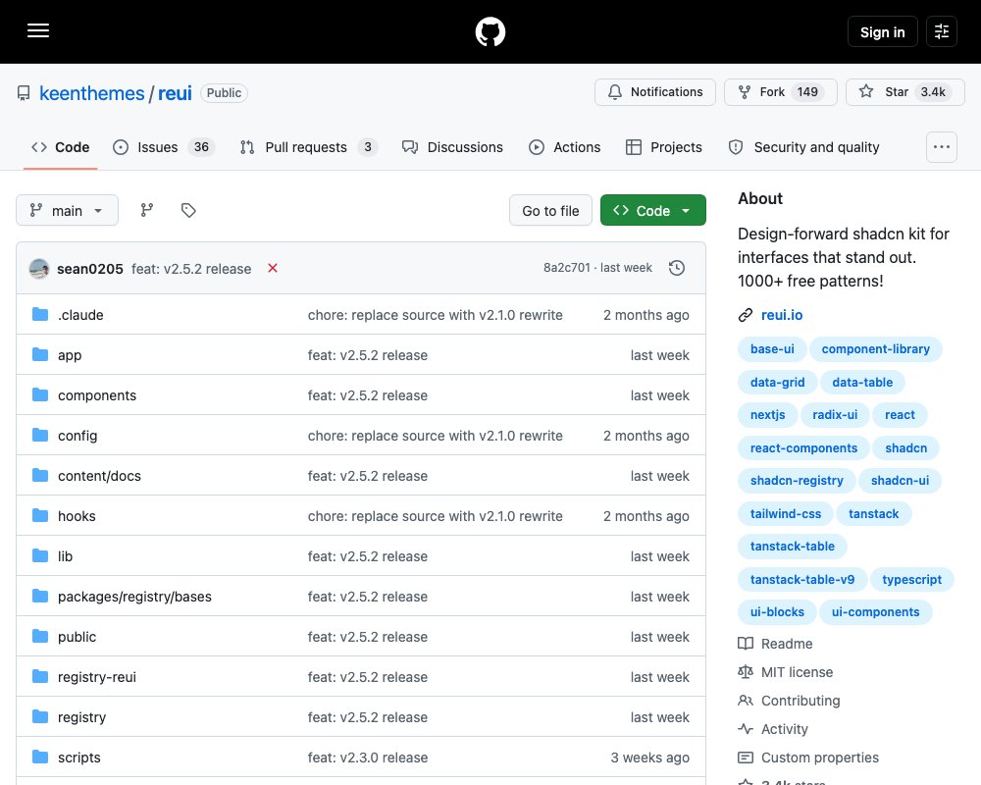Open the packages/registry/bases folder
Image resolution: width=981 pixels, height=785 pixels.
(x=134, y=597)
